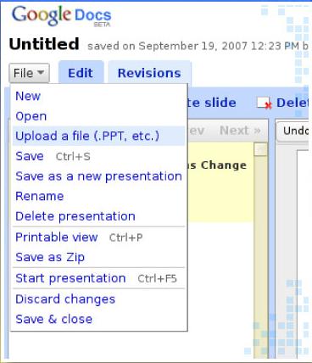Viewport: 312px width, 363px height.
Task: Click the slide panel vertical scrollbar
Action: tap(260, 250)
